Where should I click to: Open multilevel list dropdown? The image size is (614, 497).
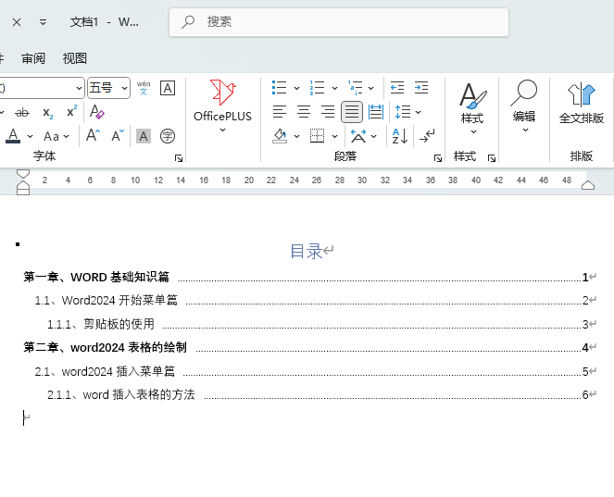[370, 88]
